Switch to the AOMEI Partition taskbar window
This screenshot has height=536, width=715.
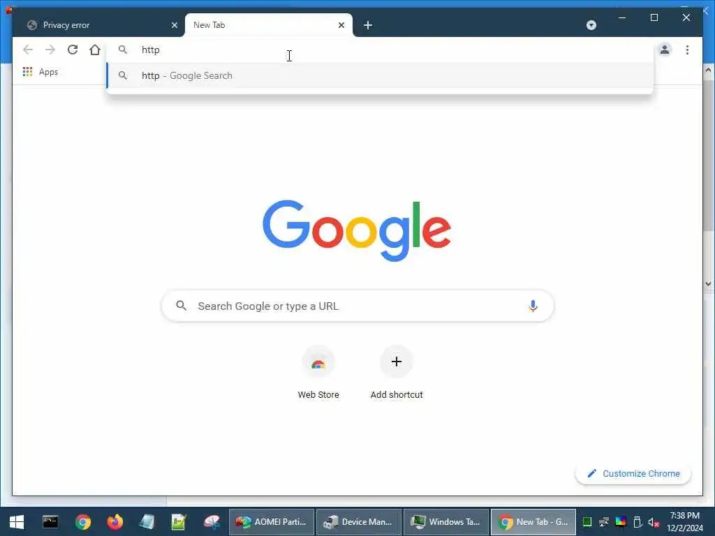tap(272, 522)
